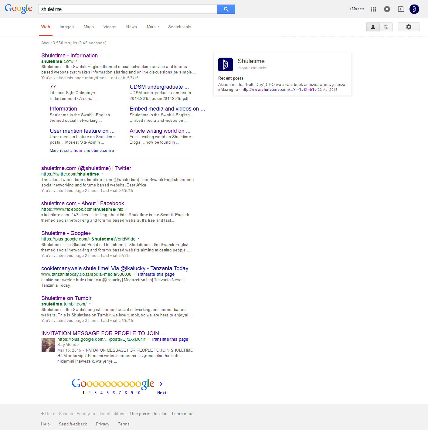Viewport: 428px width, 430px height.
Task: Open the Search tools menu
Action: pos(180,27)
